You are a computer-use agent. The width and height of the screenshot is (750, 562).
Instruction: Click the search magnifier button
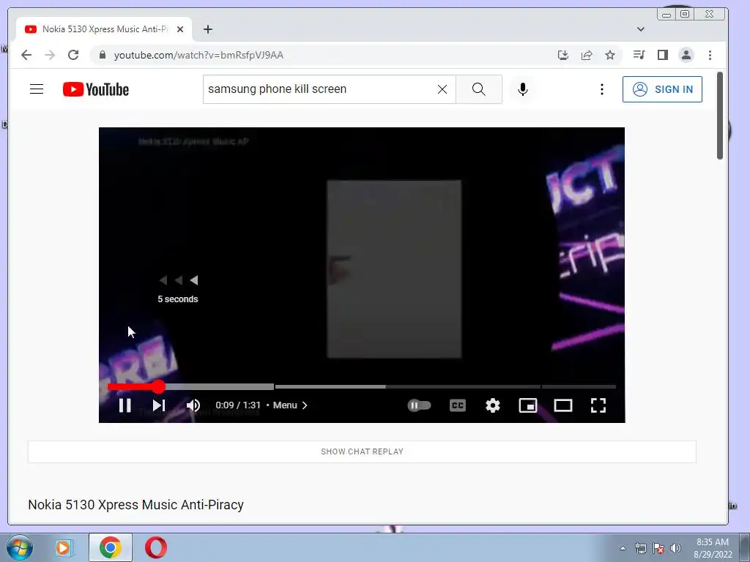479,89
